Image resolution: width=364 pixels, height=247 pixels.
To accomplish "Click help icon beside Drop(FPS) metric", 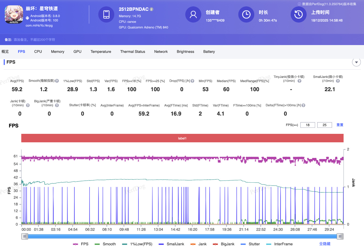I will pyautogui.click(x=192, y=81).
